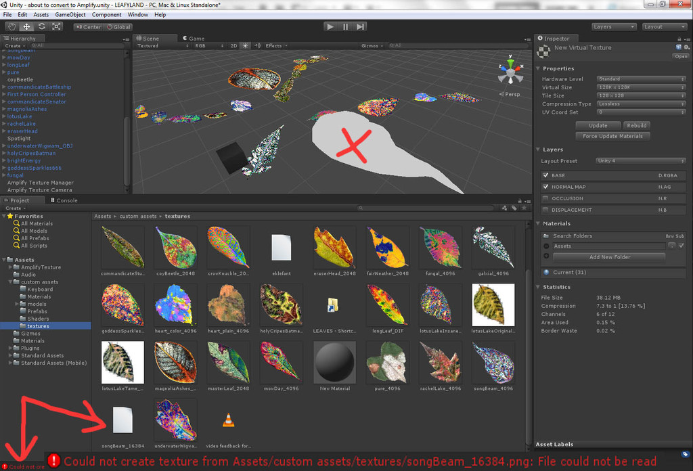Screen dimensions: 693x471
Task: Toggle the NORMAL MAP layer checkbox
Action: 546,187
